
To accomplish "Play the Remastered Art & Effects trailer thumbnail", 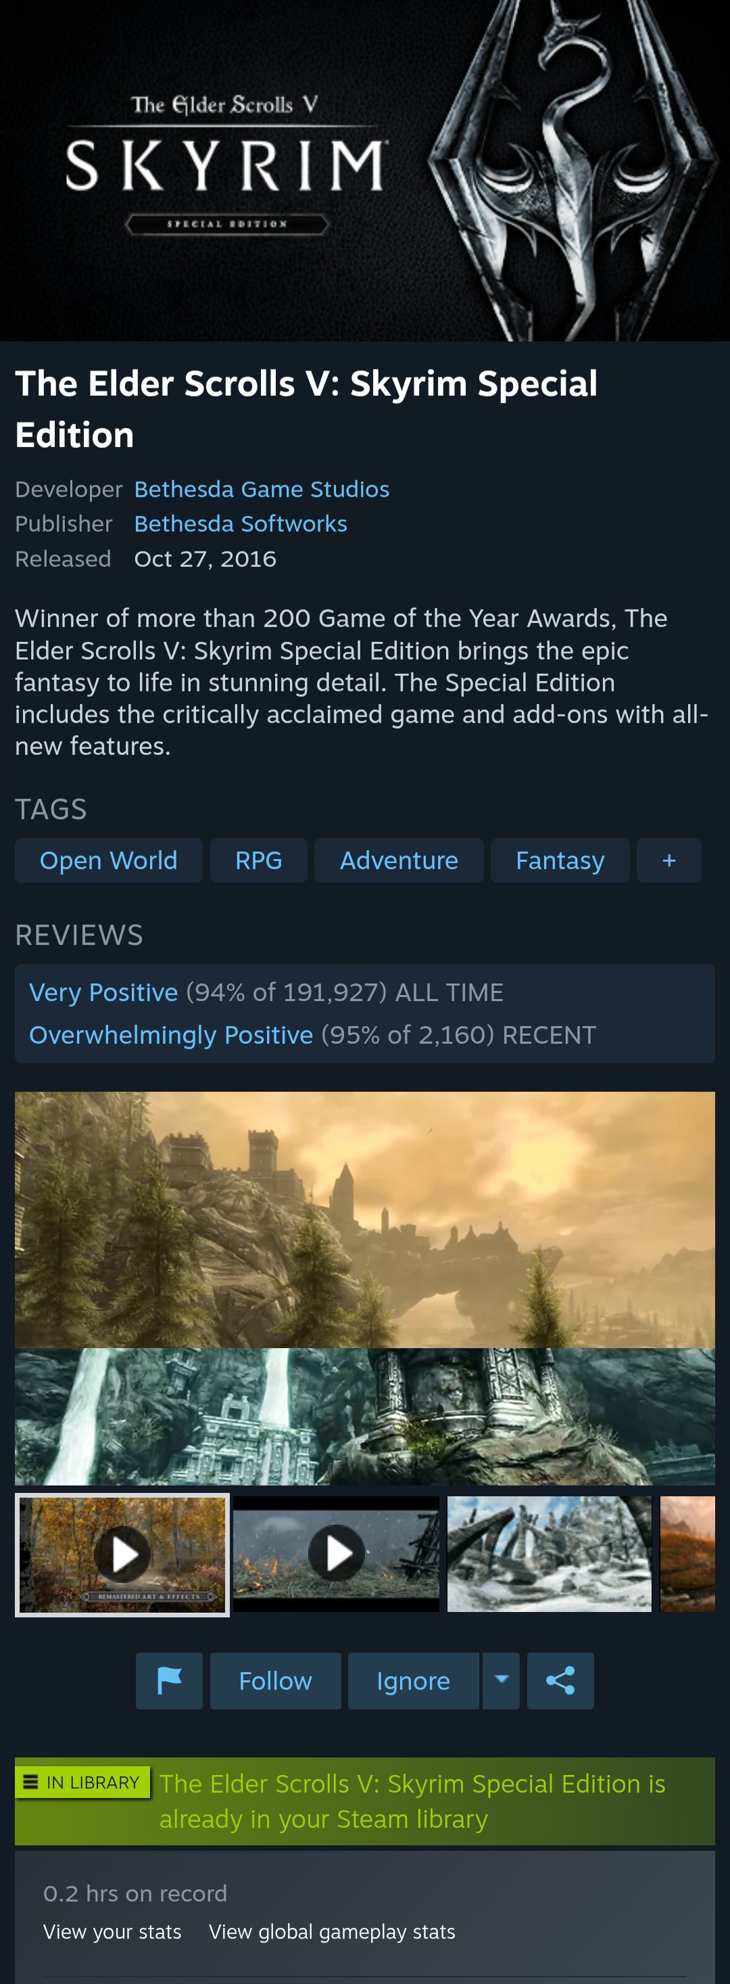I will (122, 1555).
